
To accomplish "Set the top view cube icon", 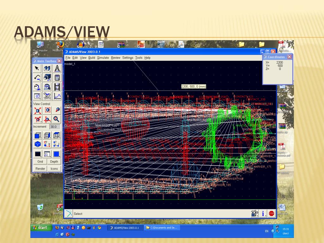I will [x=57, y=135].
